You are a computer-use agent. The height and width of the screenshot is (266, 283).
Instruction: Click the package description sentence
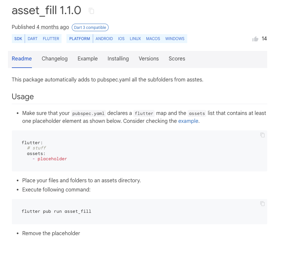pos(108,79)
